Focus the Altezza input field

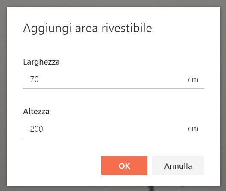coord(114,129)
